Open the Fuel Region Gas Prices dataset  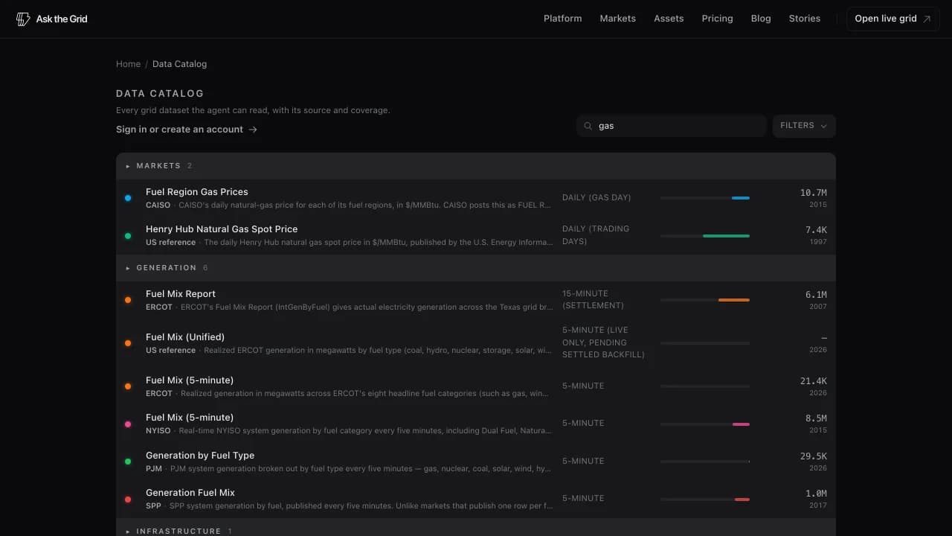pyautogui.click(x=476, y=198)
